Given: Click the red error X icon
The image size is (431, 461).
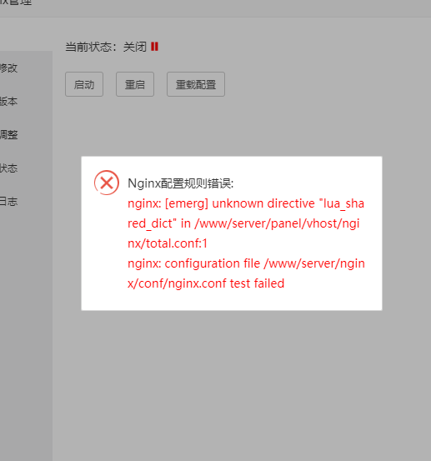Looking at the screenshot, I should click(107, 183).
